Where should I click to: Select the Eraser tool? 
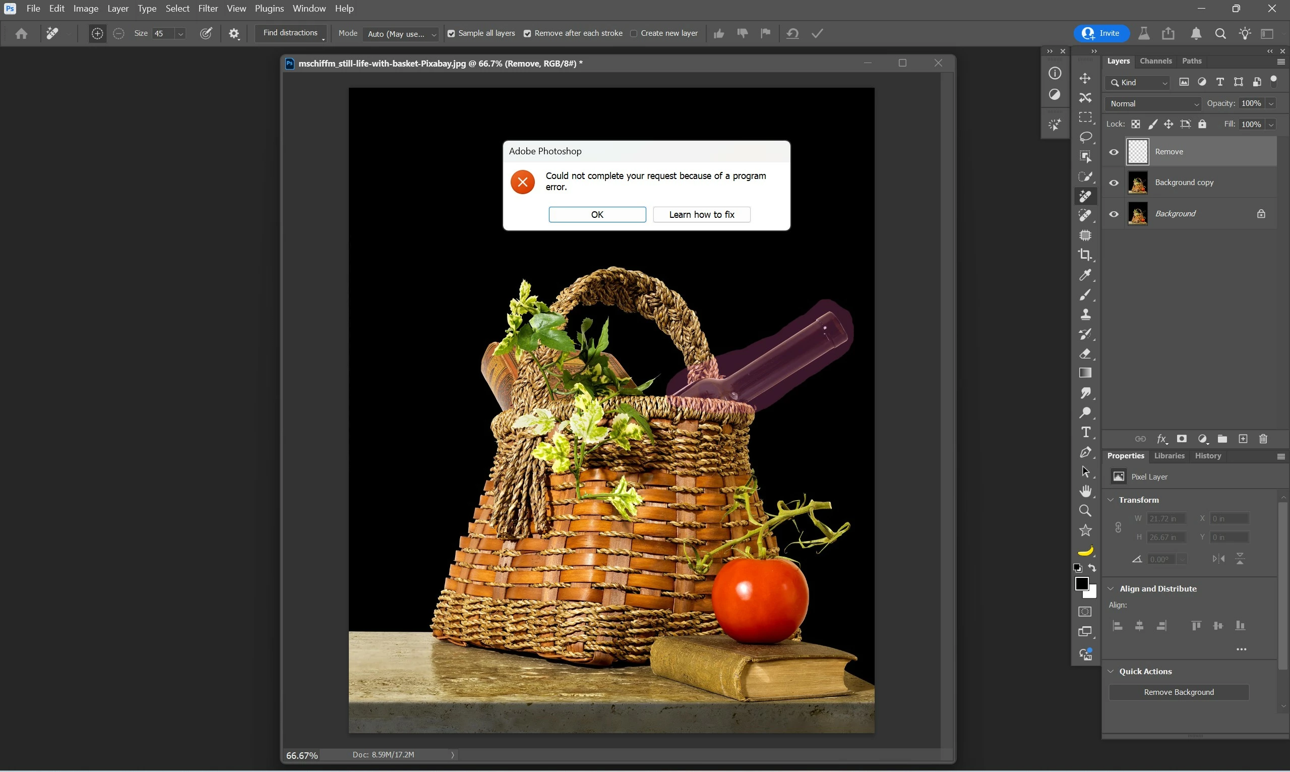(x=1085, y=354)
